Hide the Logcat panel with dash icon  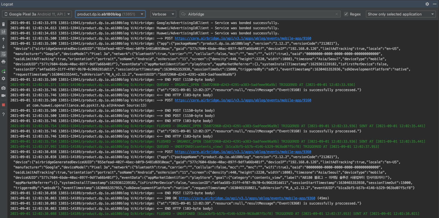[x=434, y=4]
